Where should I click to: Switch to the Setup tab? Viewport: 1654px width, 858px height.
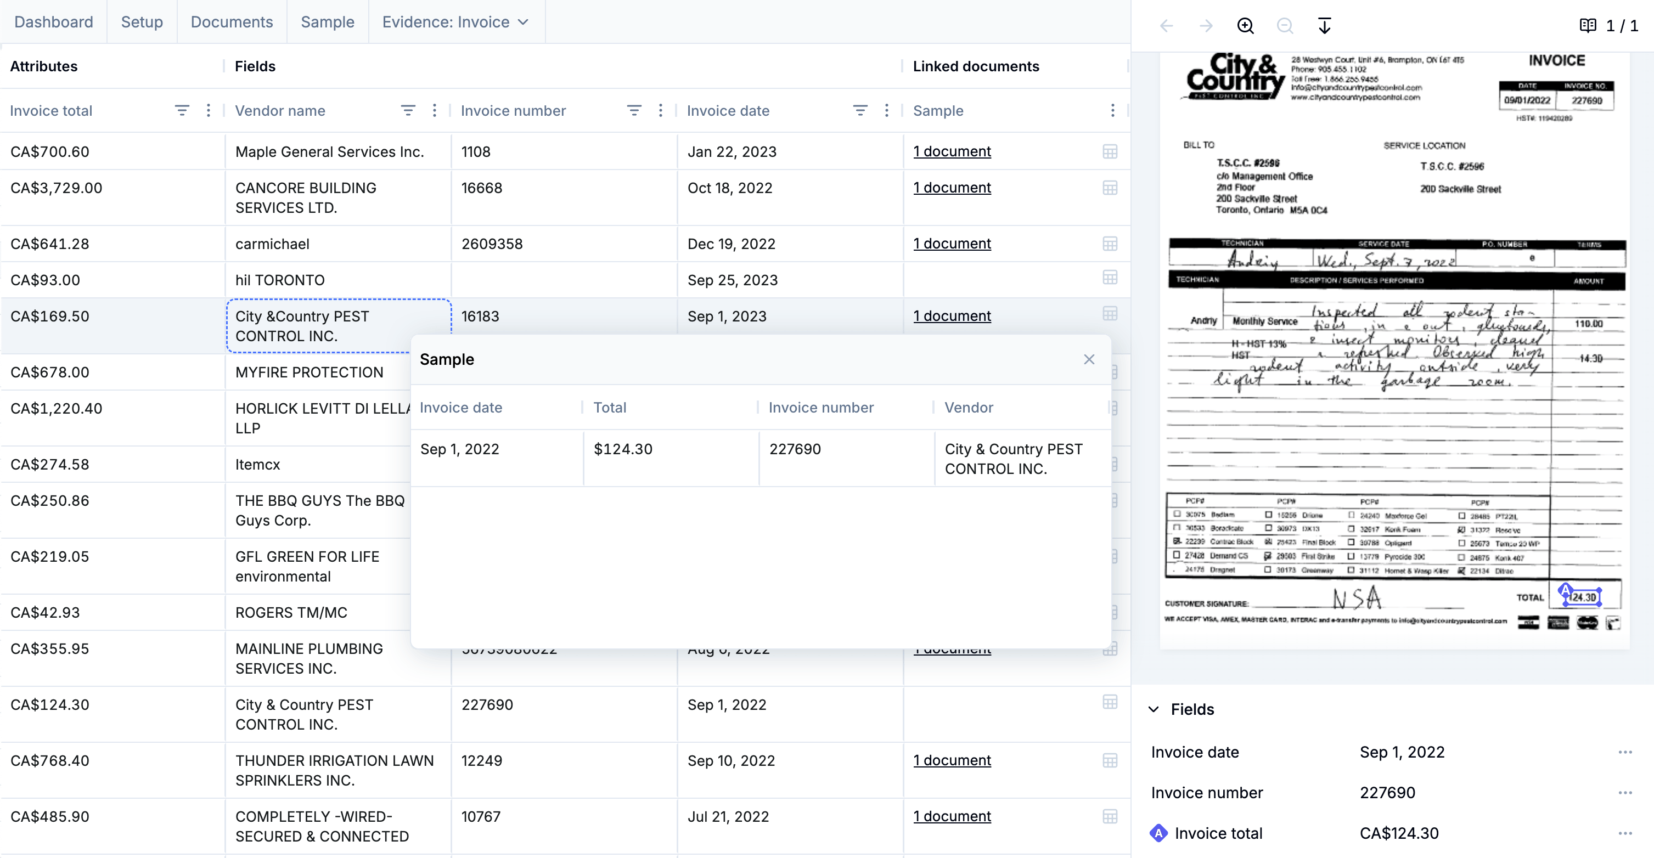(142, 22)
